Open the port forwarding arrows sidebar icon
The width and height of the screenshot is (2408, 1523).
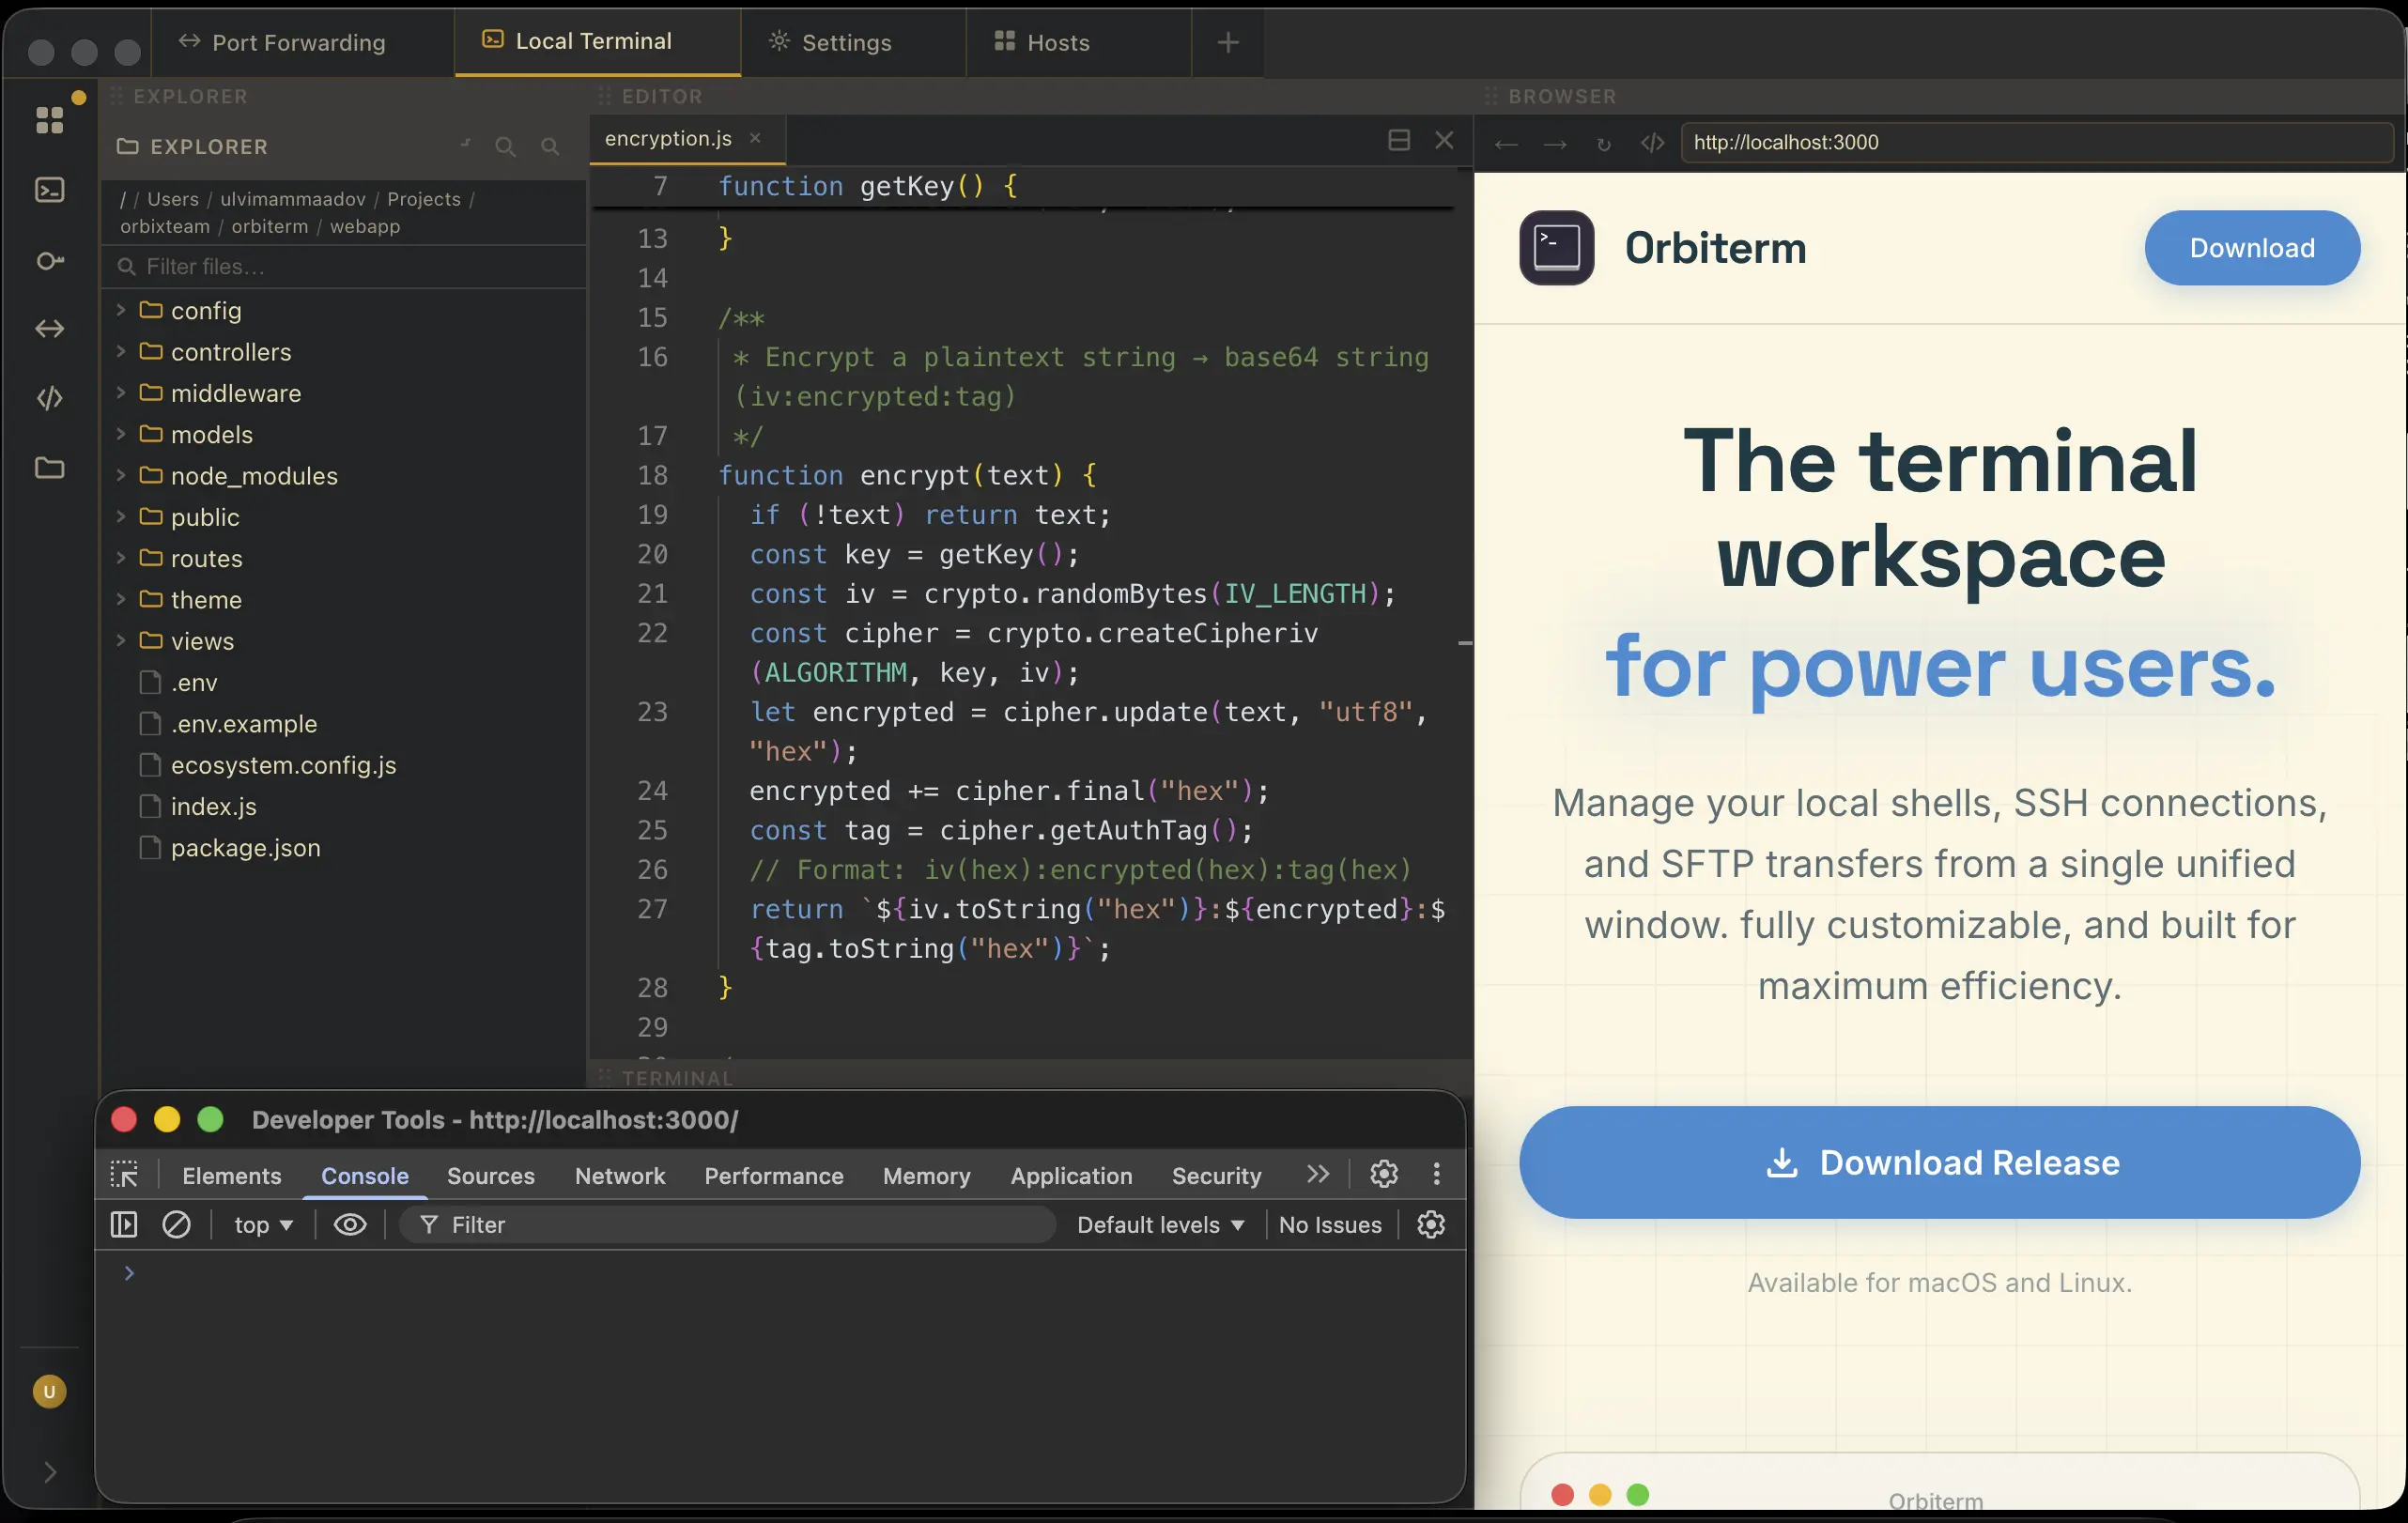coord(49,329)
